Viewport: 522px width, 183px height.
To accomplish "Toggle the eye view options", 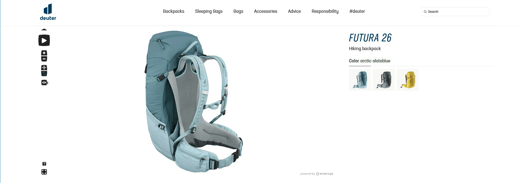I will coord(45,83).
